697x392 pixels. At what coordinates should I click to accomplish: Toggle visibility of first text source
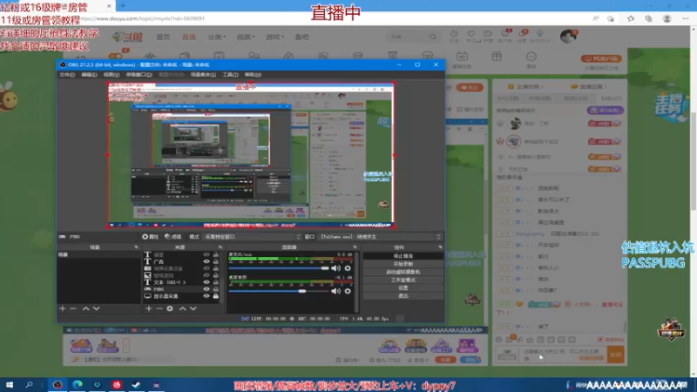(206, 255)
